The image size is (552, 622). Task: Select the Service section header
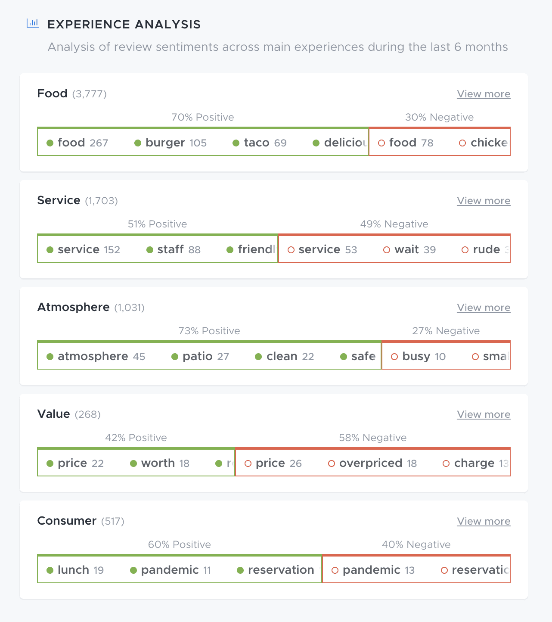(x=59, y=200)
